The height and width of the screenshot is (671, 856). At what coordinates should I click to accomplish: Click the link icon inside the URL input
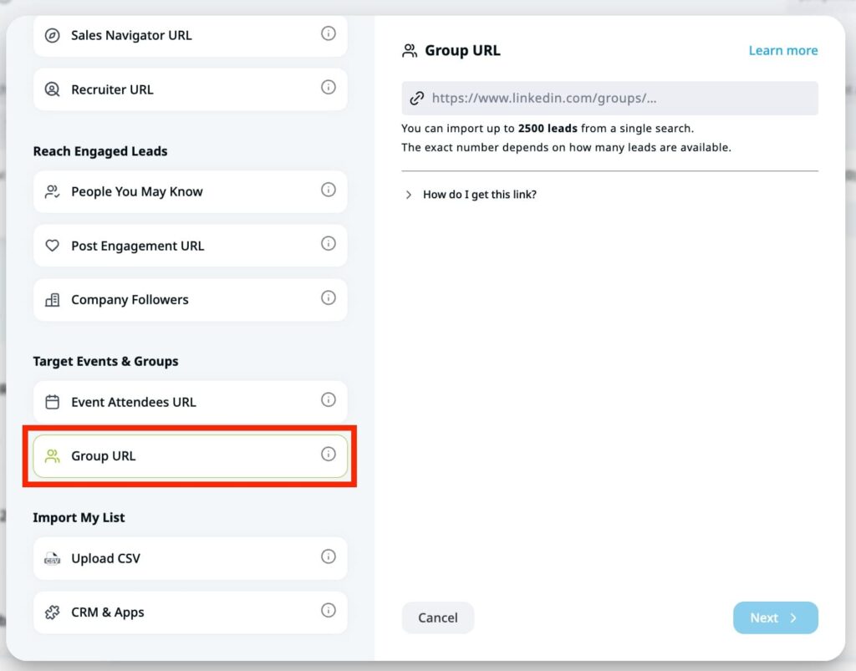pos(417,98)
